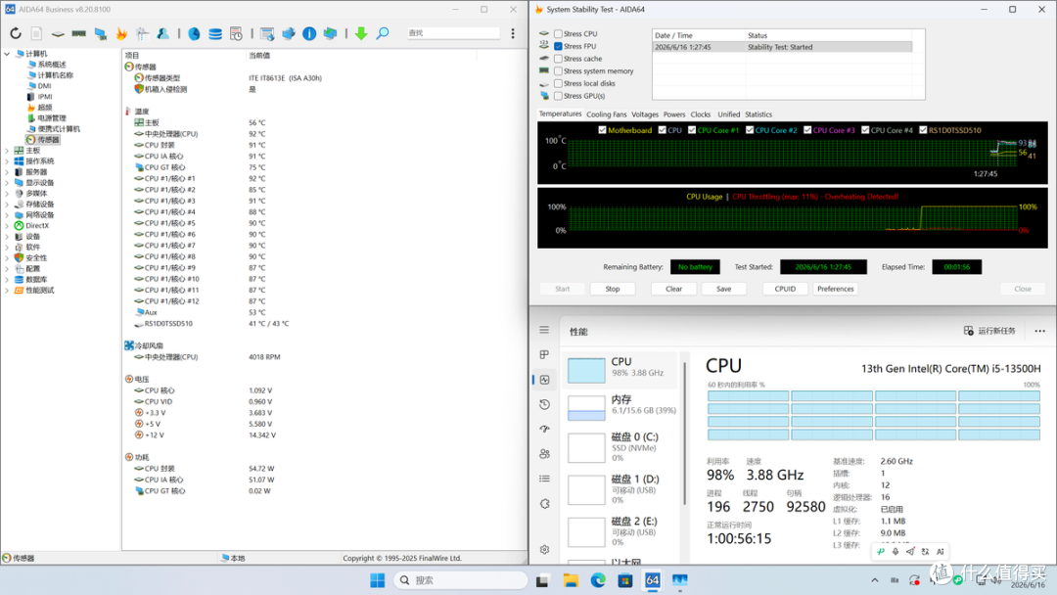Click the magnifier search icon in AIDA64 toolbar
Image resolution: width=1057 pixels, height=595 pixels.
383,33
